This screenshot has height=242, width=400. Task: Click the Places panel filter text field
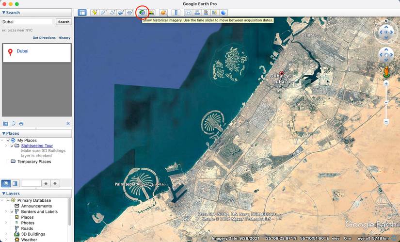31,183
